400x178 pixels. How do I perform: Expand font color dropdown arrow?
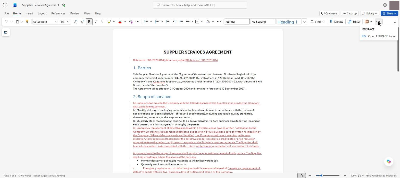click(125, 22)
